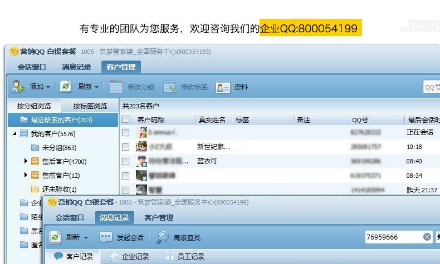Sort by 真实姓名 column header
Image resolution: width=440 pixels, height=264 pixels.
click(212, 120)
